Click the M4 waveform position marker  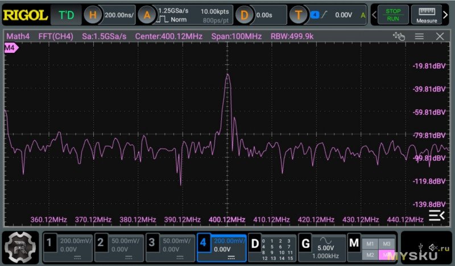tap(11, 48)
